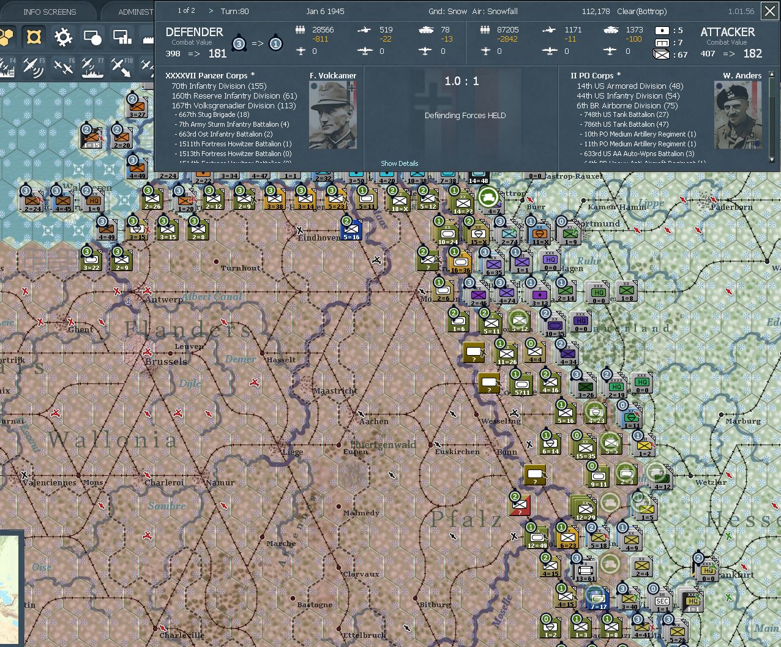
Task: Select armored unit counter labeled 10=24
Action: (x=447, y=233)
